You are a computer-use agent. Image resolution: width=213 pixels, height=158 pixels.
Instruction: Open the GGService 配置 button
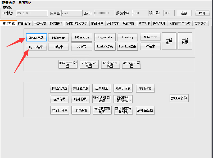click(x=89, y=64)
